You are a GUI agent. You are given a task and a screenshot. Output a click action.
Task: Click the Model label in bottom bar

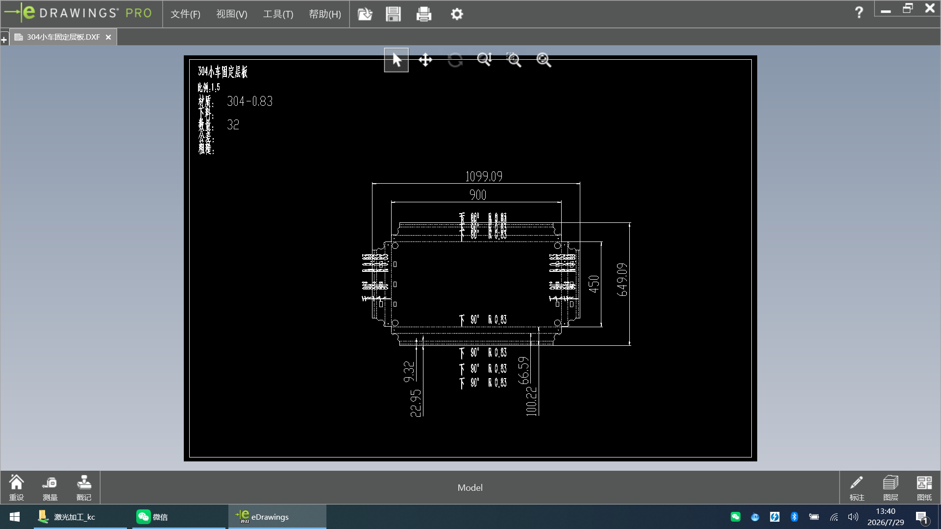(x=470, y=488)
